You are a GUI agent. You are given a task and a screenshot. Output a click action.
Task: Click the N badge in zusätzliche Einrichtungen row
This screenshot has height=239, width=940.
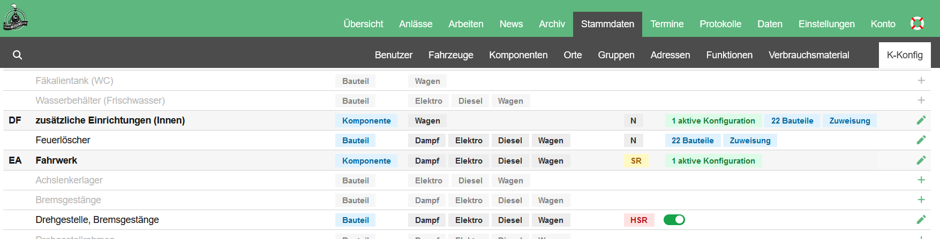pos(633,121)
